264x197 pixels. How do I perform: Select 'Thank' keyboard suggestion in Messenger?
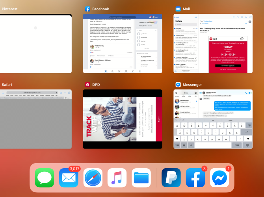tap(231, 120)
